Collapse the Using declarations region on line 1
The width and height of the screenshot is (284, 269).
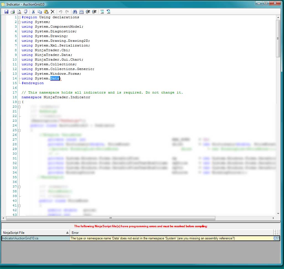click(19, 17)
